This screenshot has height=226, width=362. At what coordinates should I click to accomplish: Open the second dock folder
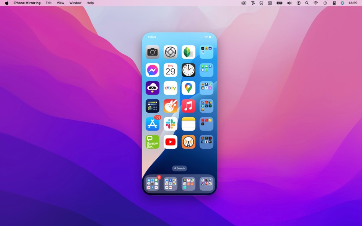(x=170, y=184)
